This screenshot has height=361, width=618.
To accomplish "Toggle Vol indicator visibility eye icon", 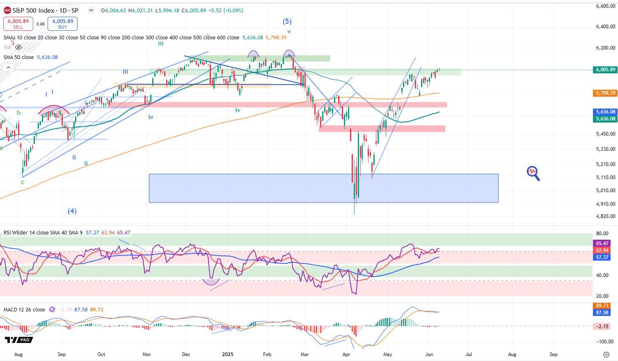I will click(18, 48).
